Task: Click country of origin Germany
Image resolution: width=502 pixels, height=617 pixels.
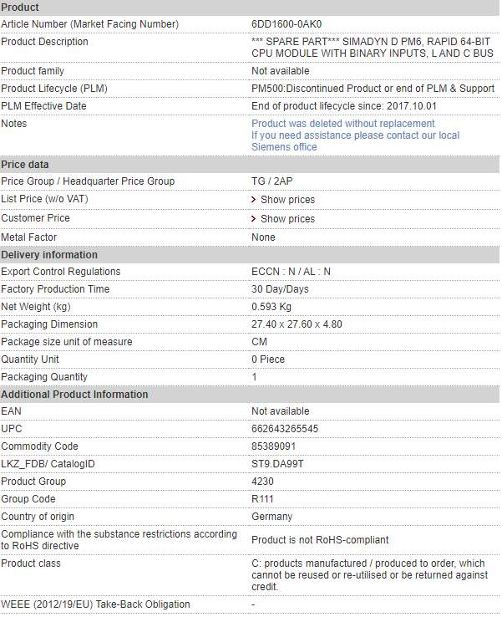Action: 272,517
